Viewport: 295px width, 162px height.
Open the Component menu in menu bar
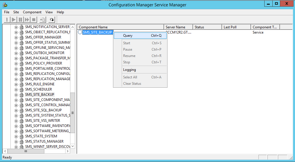point(32,12)
